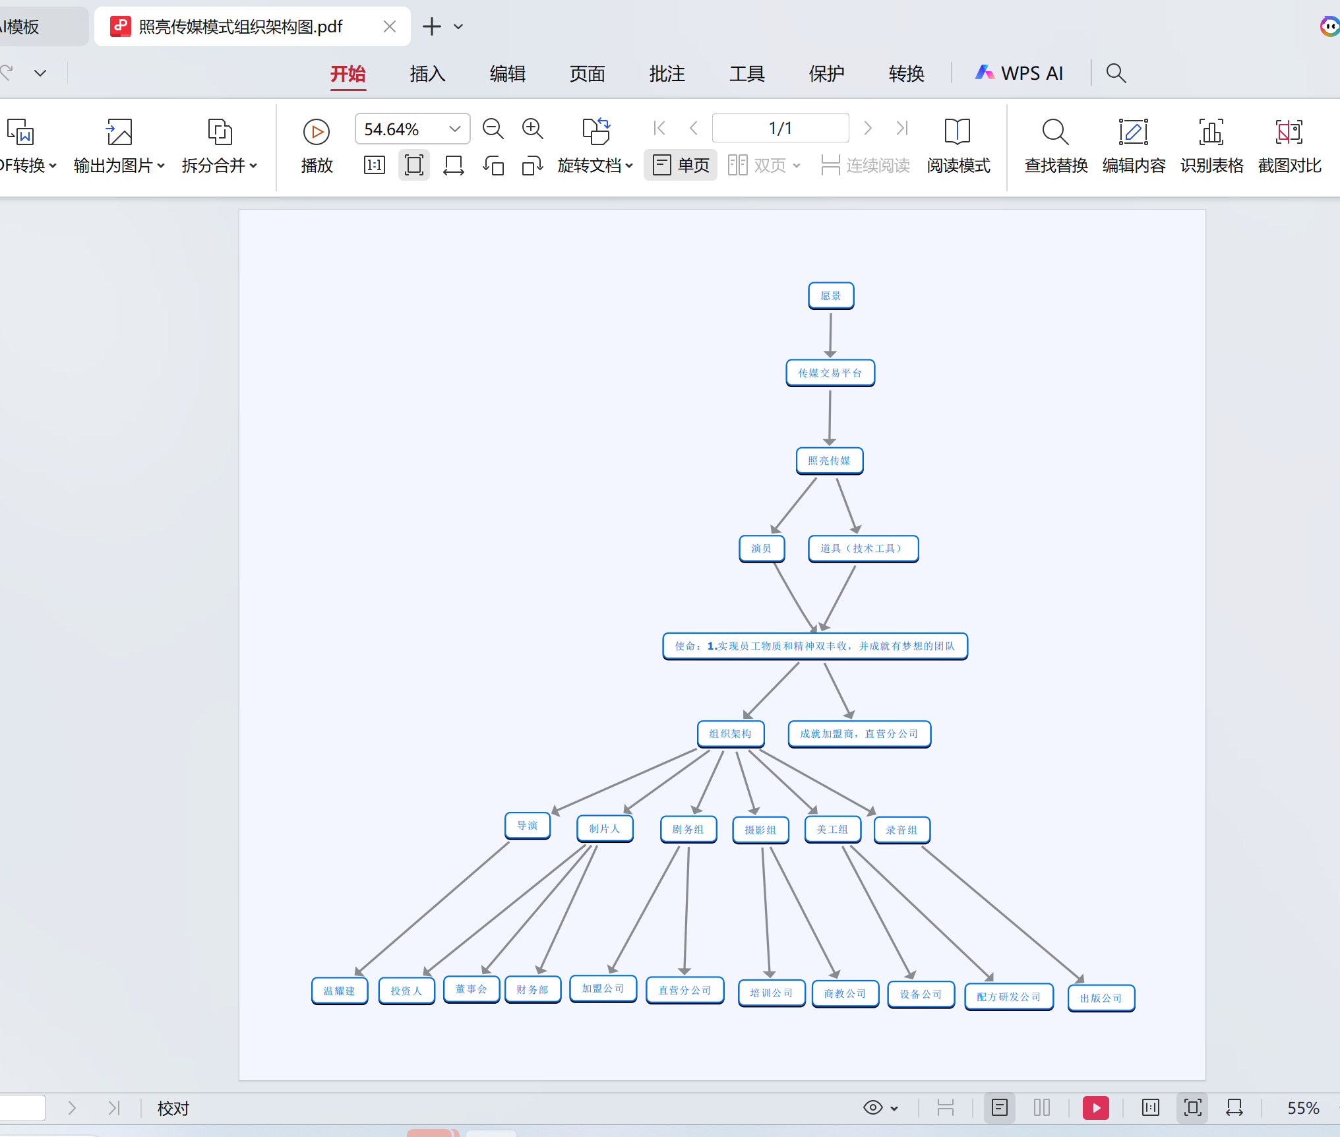Toggle 连续阅读 continuous reading
The width and height of the screenshot is (1340, 1137).
point(865,165)
